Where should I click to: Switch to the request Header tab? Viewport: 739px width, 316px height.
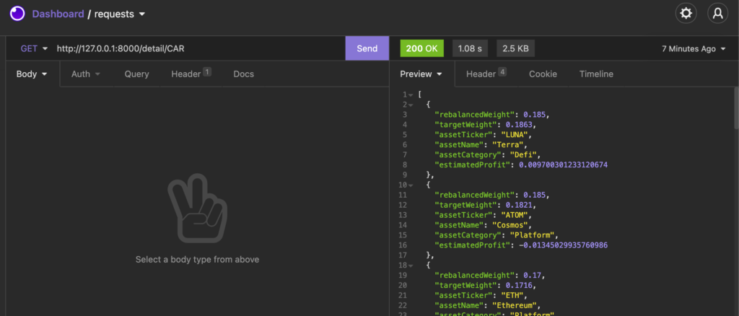click(190, 74)
